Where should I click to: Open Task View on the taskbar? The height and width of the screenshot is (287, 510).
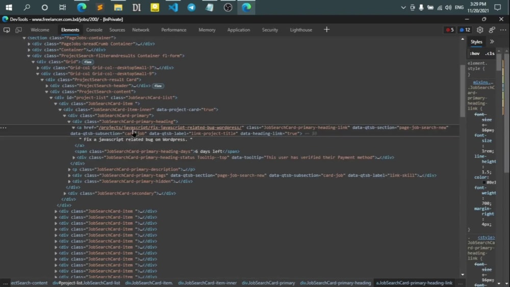(x=62, y=7)
